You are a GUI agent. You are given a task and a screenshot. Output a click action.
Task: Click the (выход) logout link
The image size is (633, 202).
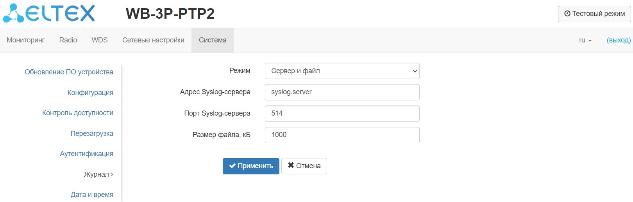tap(619, 40)
